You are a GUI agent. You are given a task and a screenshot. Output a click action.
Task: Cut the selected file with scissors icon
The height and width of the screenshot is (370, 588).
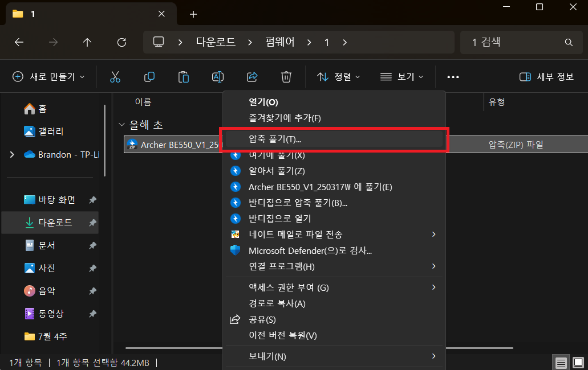click(x=115, y=77)
